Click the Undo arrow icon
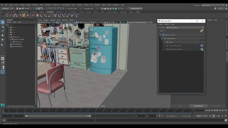Viewport: 228px width, 128px height. (x=25, y=9)
